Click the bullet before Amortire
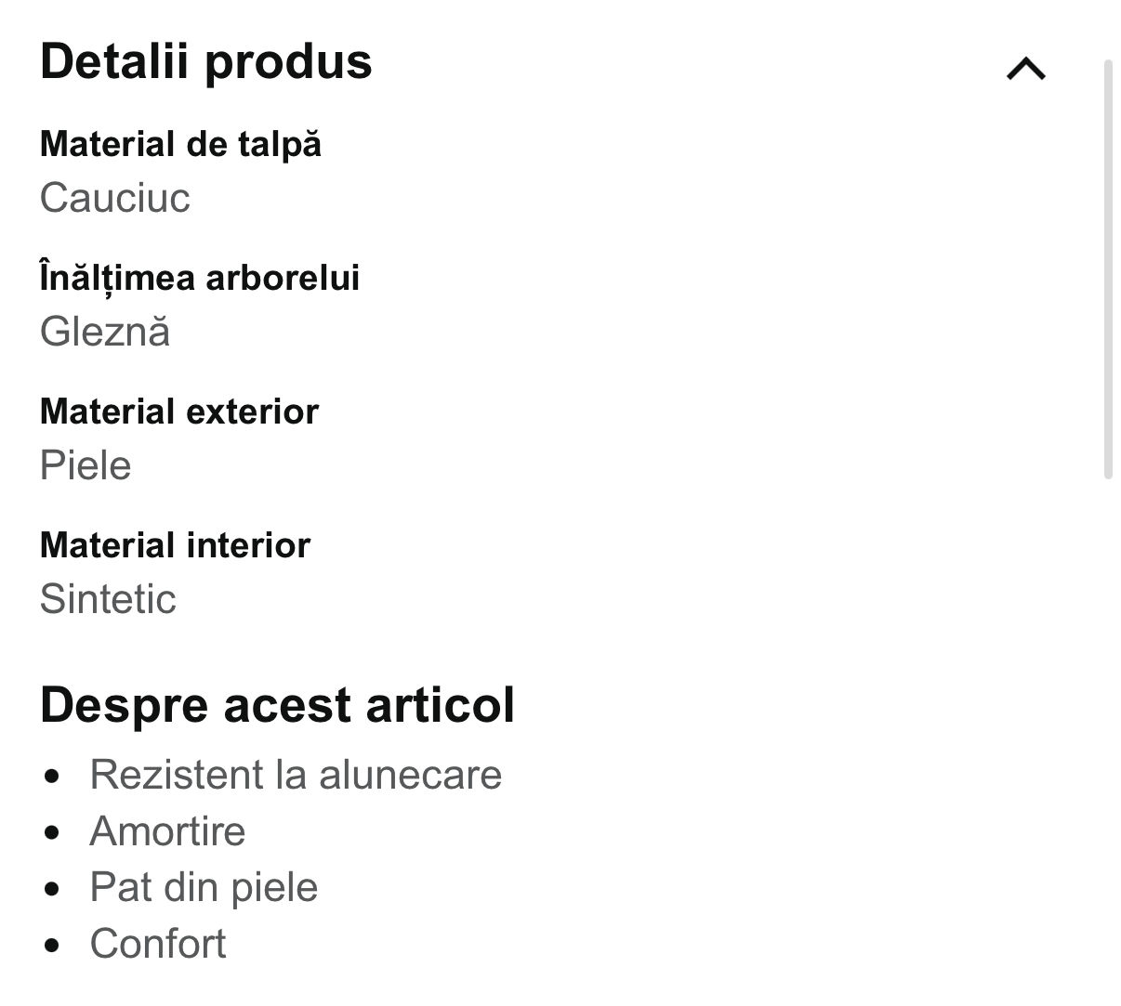This screenshot has height=1006, width=1121. pos(52,832)
